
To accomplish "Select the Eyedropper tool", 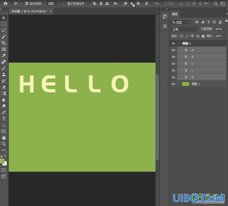I will pos(4,55).
